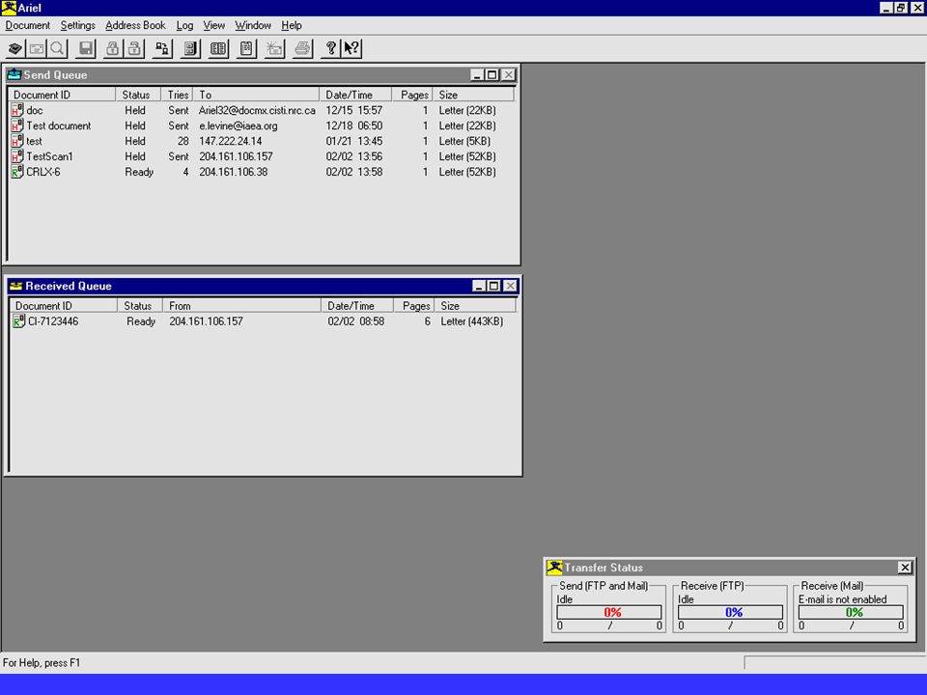This screenshot has width=927, height=695.
Task: Click the floppy disk save icon
Action: pyautogui.click(x=86, y=48)
